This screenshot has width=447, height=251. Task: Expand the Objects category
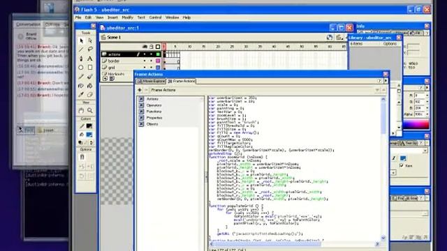(x=141, y=124)
